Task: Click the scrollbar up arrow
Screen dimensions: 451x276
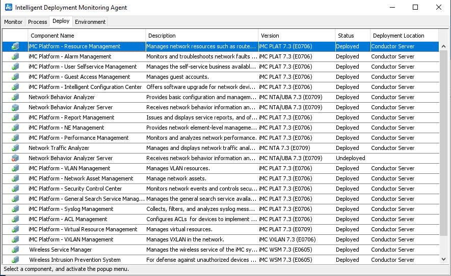Action: [443, 46]
